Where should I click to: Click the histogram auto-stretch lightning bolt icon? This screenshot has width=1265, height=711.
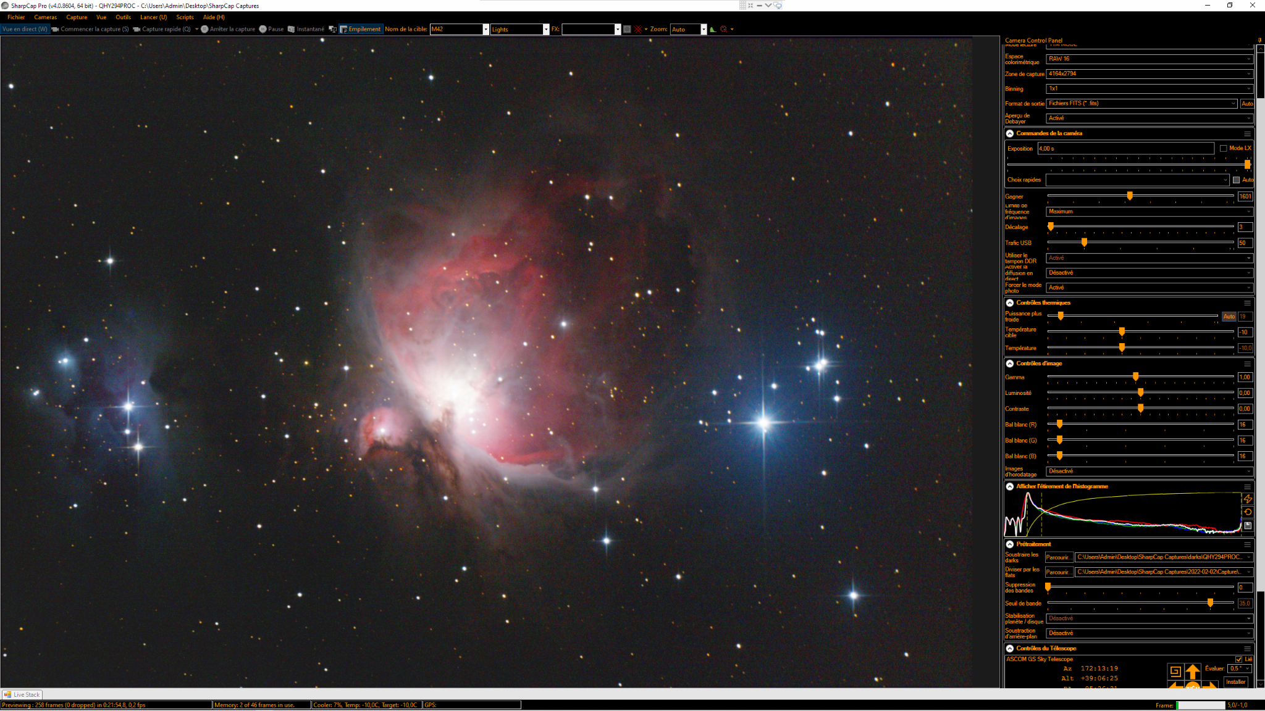[x=1248, y=499]
